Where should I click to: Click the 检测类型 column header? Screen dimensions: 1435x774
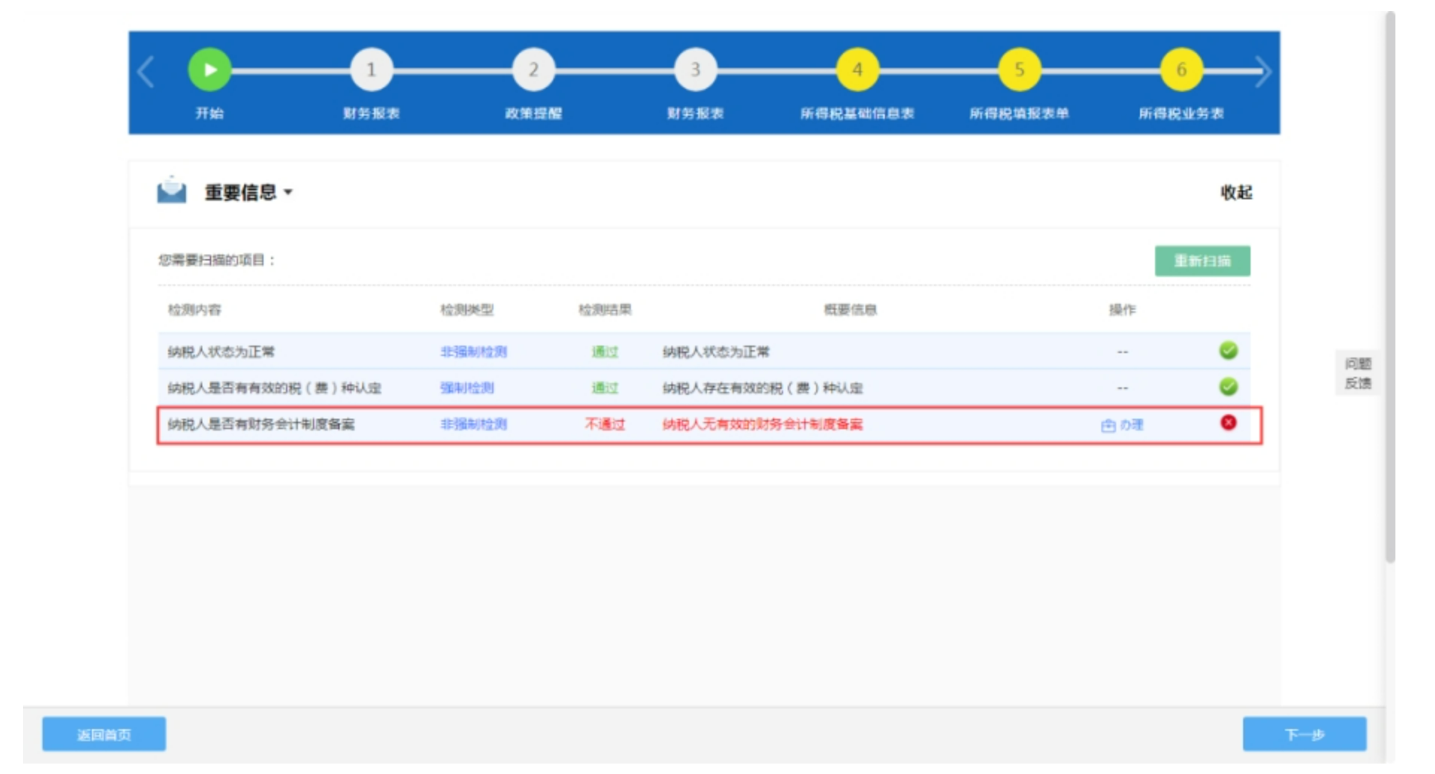pyautogui.click(x=467, y=309)
